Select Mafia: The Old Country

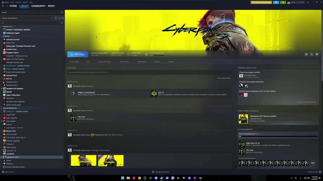[x=15, y=59]
